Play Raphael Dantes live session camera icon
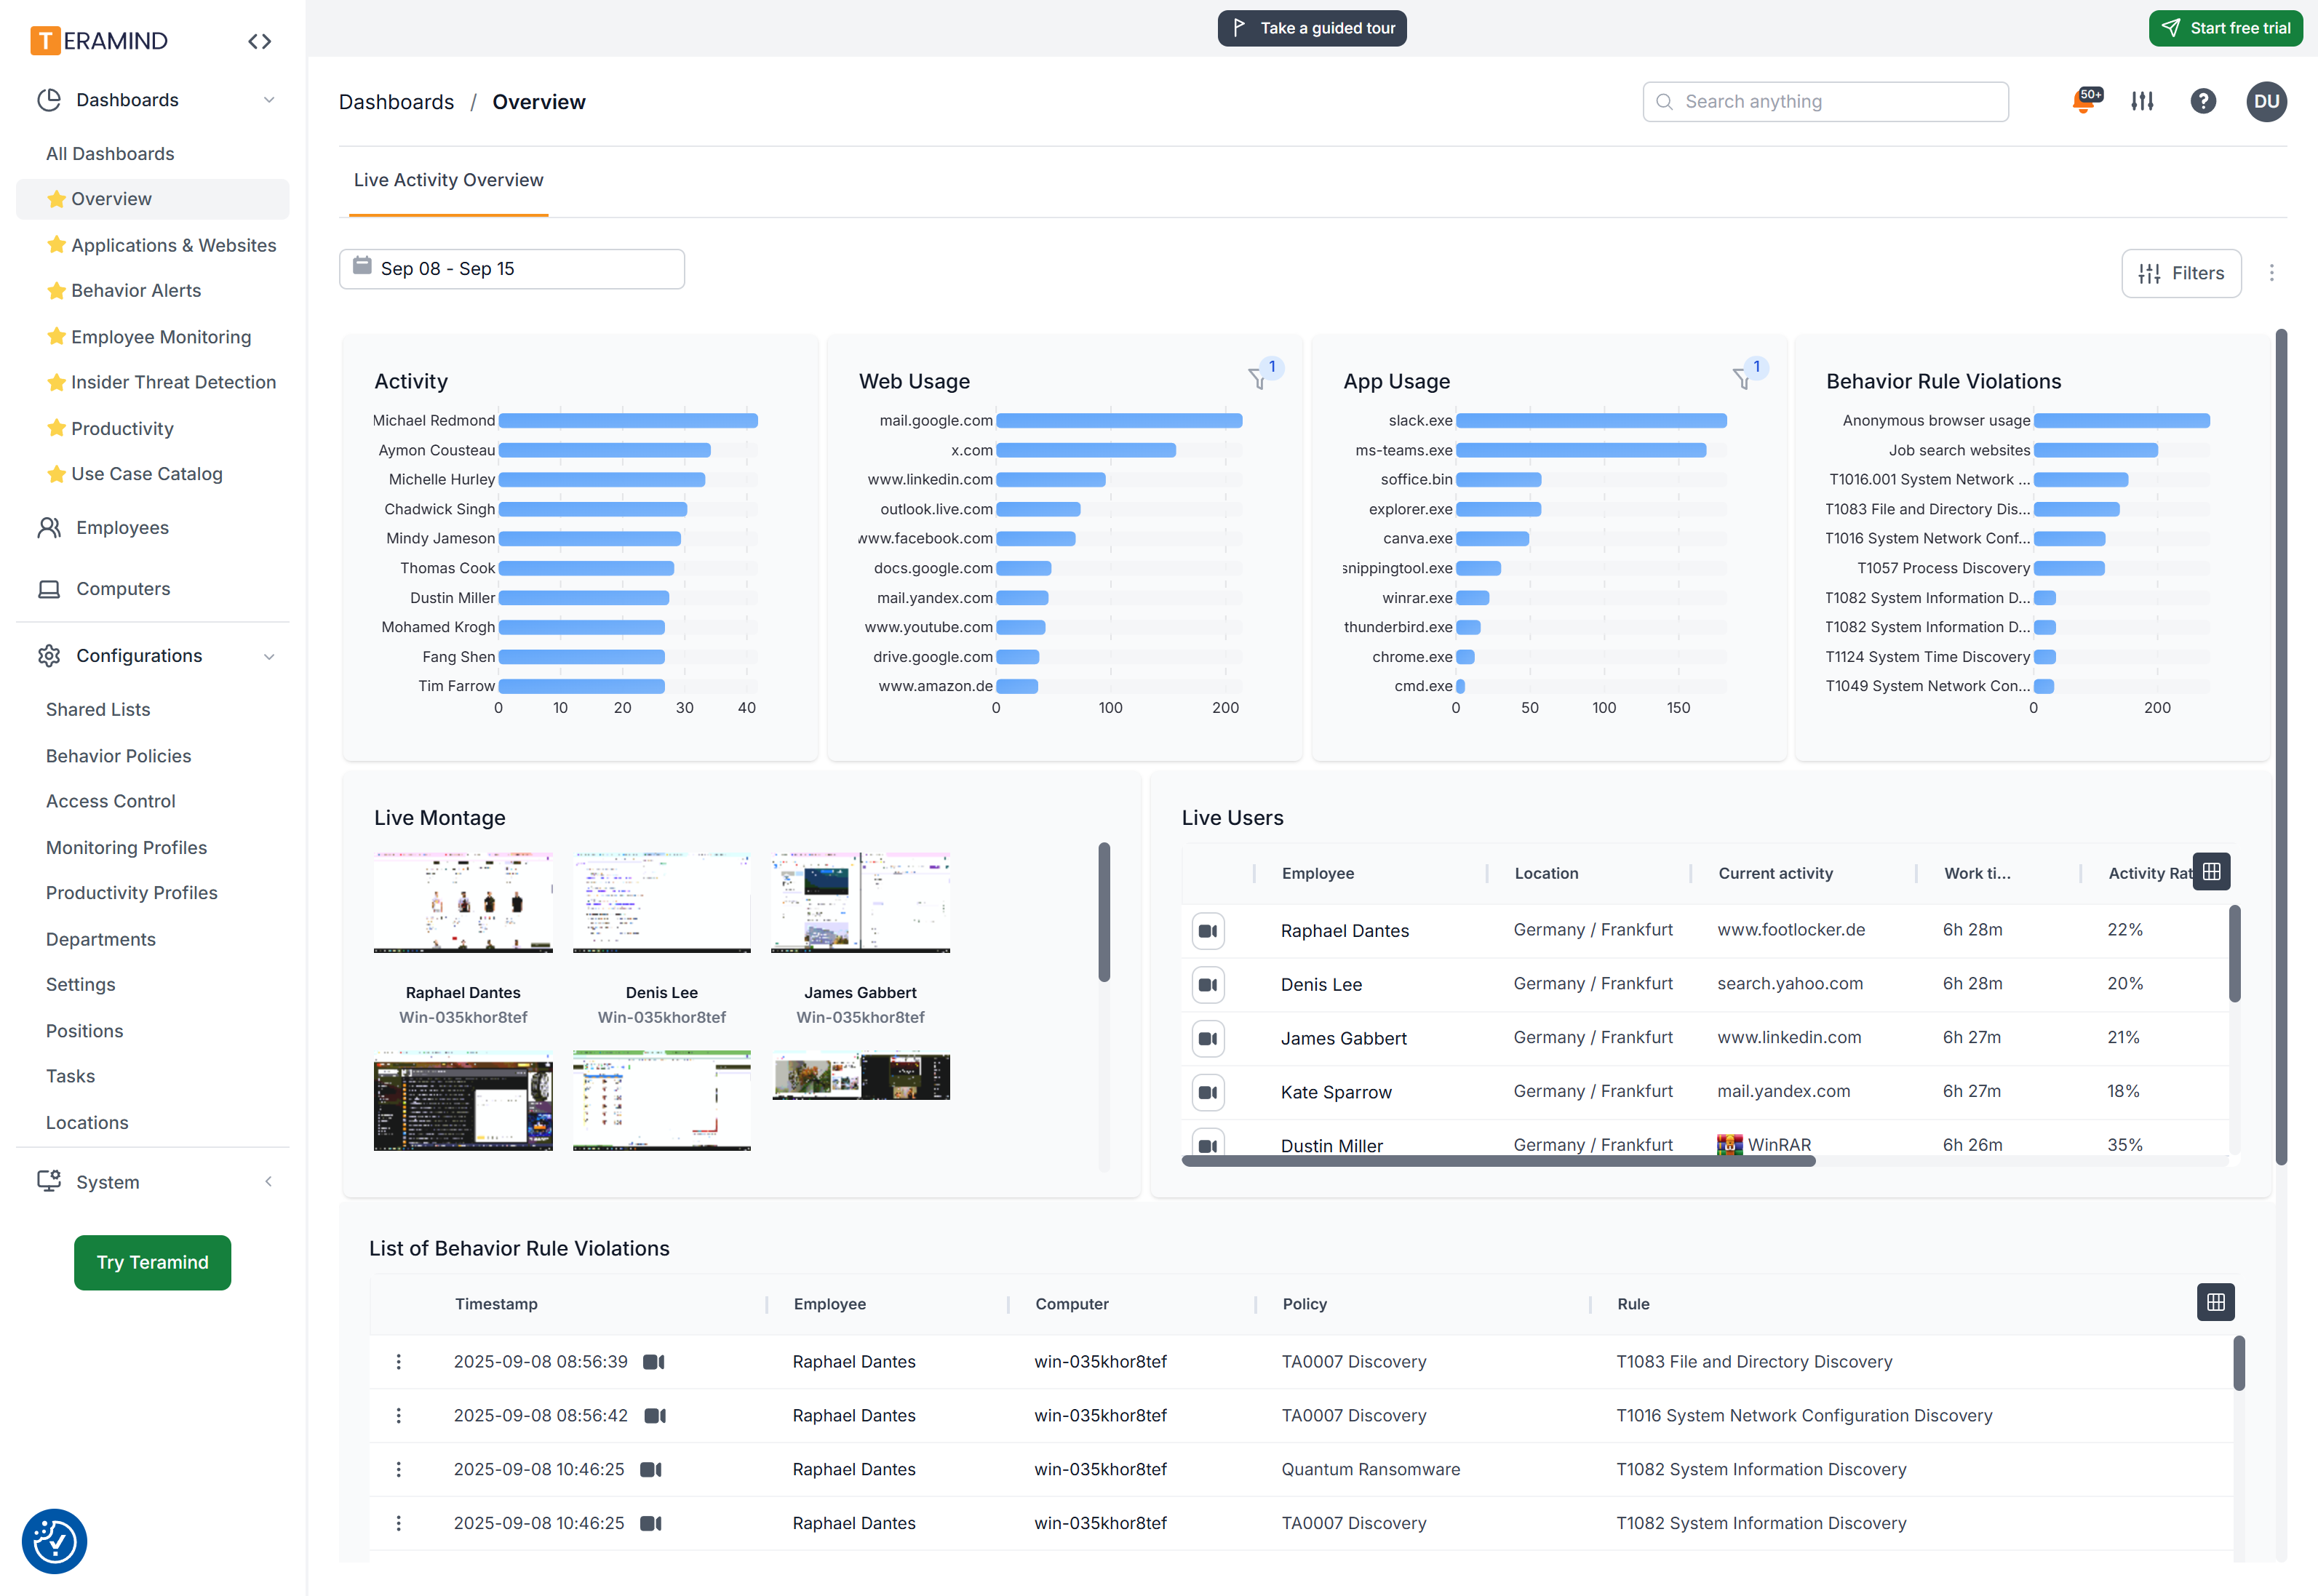The width and height of the screenshot is (2318, 1596). pos(1208,931)
